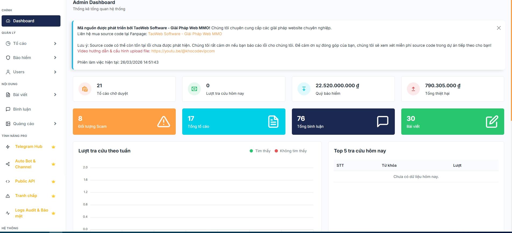Dismiss the source code notice banner
This screenshot has height=233, width=512.
pyautogui.click(x=499, y=28)
